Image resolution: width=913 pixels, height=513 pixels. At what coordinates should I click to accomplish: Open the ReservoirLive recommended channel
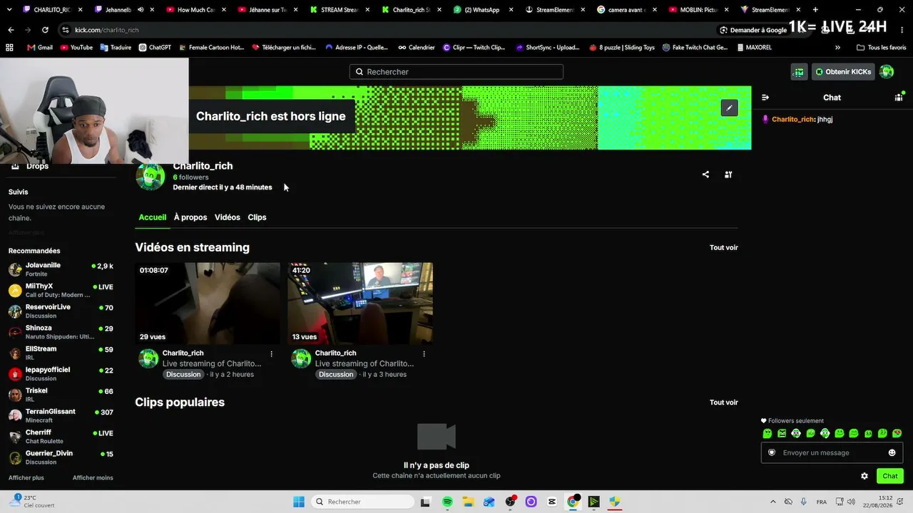pos(61,311)
